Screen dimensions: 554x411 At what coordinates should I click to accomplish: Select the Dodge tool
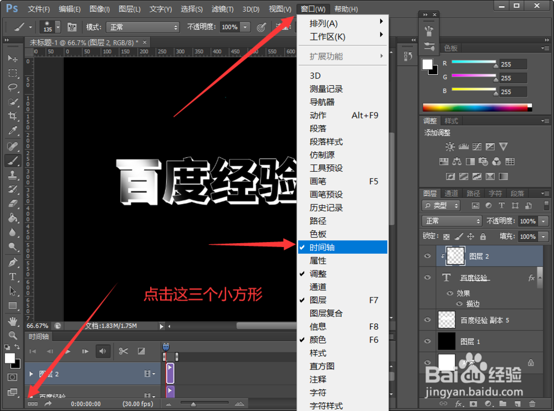13,246
